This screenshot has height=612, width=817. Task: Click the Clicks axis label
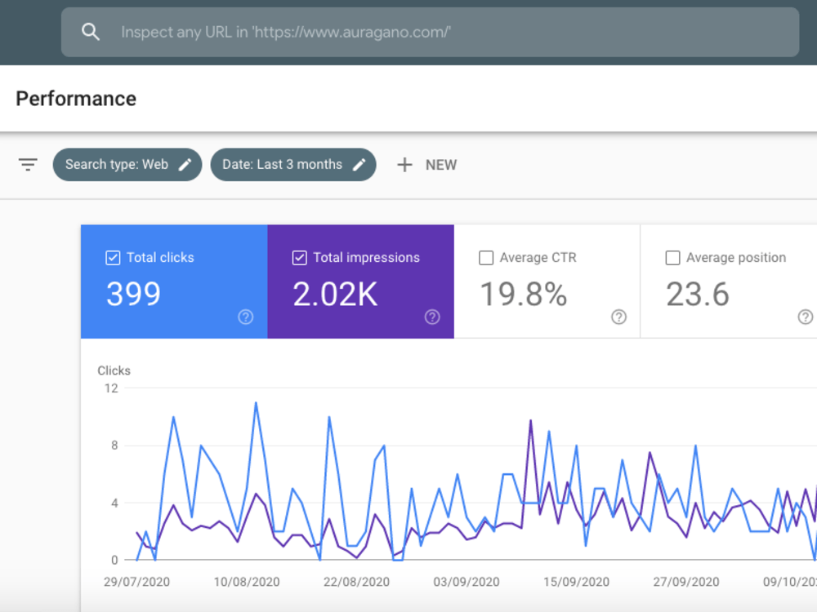(114, 370)
